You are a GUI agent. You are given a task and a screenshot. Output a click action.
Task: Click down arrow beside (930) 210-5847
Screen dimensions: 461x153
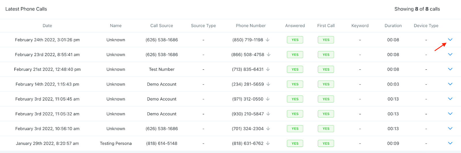tap(268, 114)
